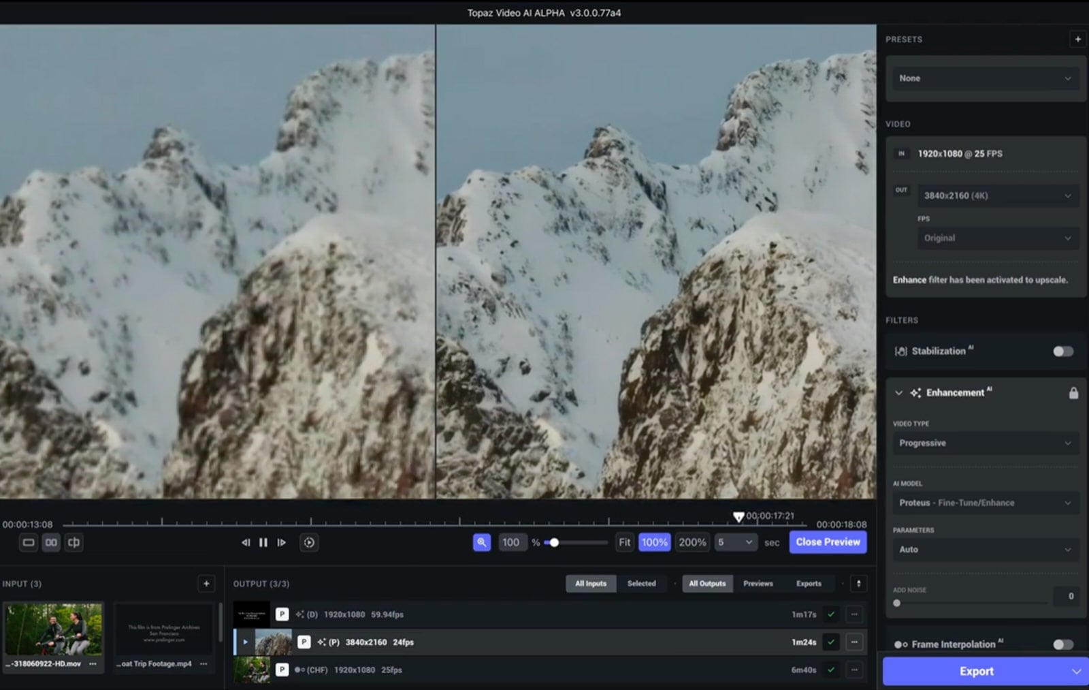Click the zoom magnifier icon
Viewport: 1089px width, 690px height.
(482, 542)
